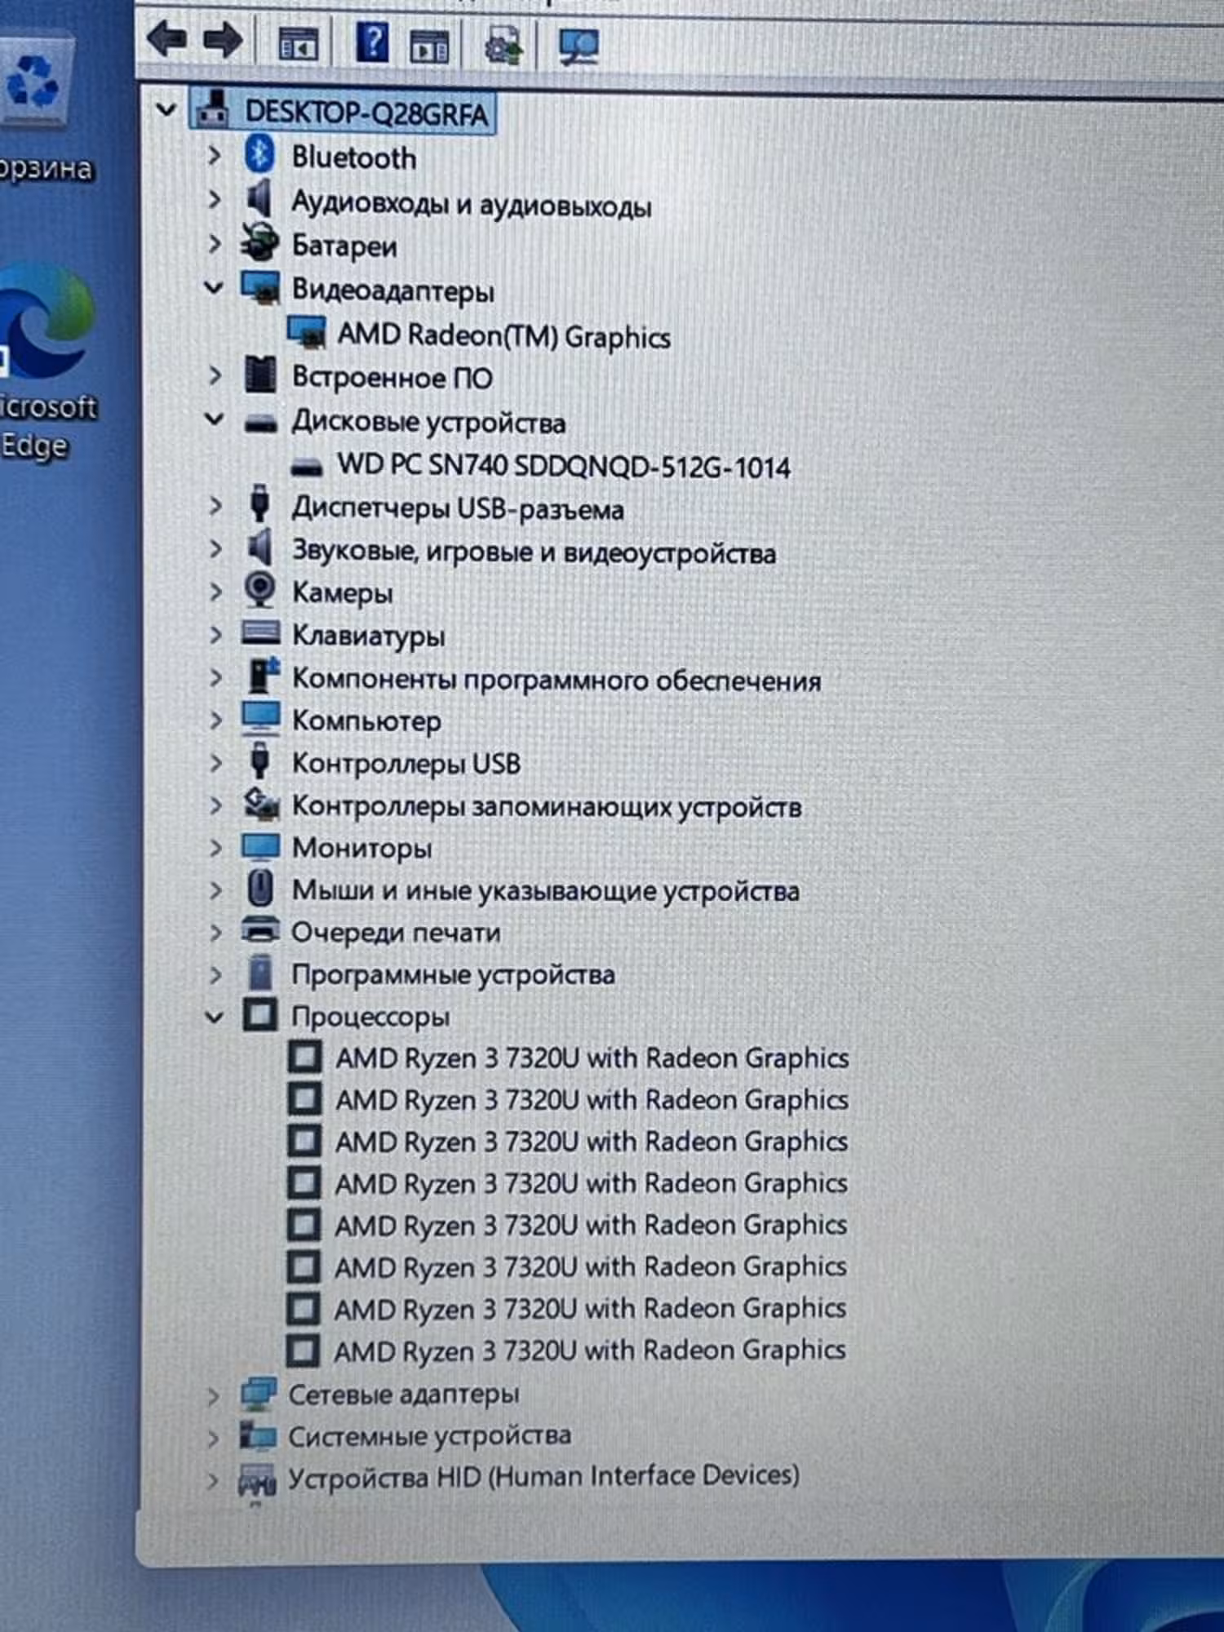This screenshot has height=1632, width=1224.
Task: Click the Видеоадаптеры display adapter icon
Action: [x=261, y=288]
